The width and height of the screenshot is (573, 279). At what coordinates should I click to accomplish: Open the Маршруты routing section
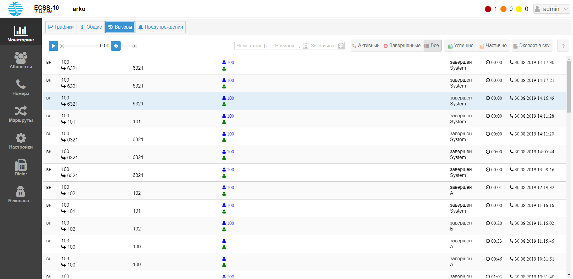coord(21,113)
